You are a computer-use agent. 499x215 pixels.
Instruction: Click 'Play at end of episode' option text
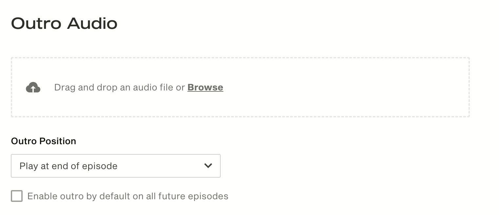coord(69,166)
